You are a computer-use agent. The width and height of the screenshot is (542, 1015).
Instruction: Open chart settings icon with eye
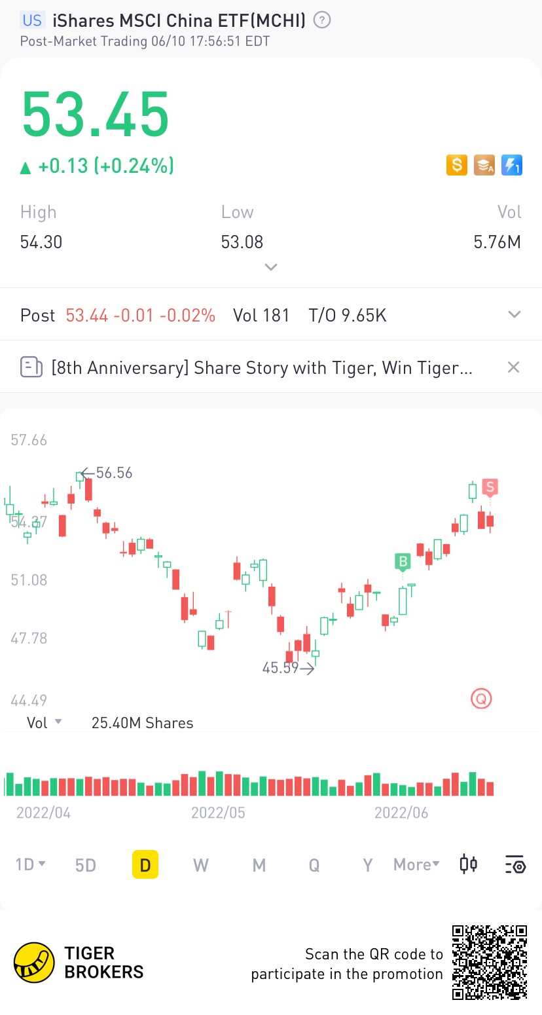click(x=515, y=864)
